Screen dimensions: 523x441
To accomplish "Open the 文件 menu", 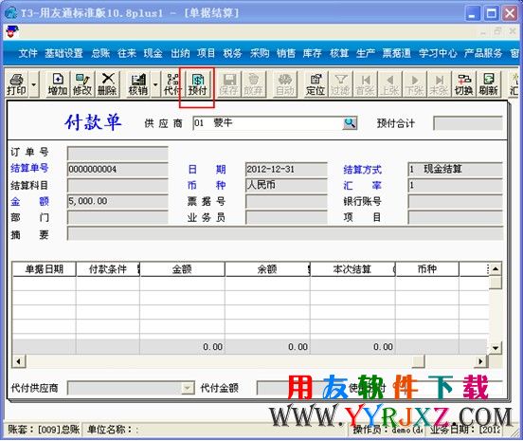I will click(x=28, y=53).
